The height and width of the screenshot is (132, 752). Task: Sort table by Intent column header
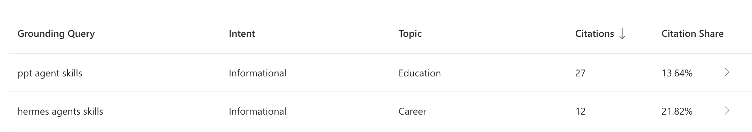coord(242,34)
